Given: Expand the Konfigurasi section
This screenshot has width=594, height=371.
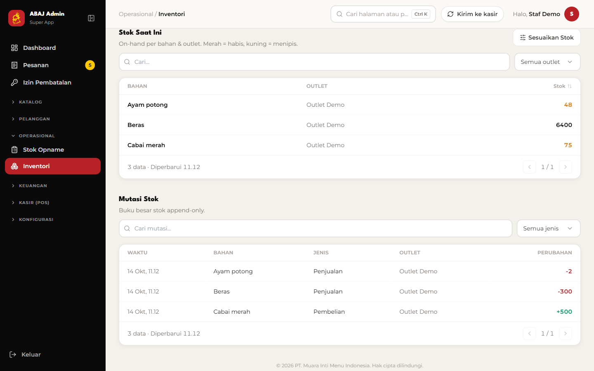Looking at the screenshot, I should (x=53, y=219).
